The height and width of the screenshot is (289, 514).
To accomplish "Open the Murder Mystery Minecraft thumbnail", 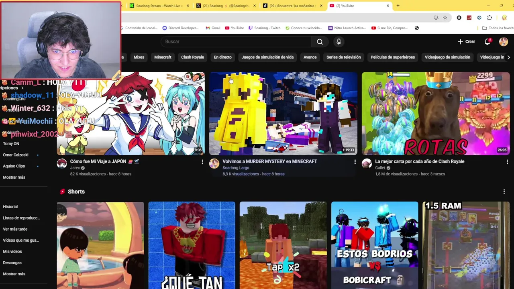I will point(283,114).
